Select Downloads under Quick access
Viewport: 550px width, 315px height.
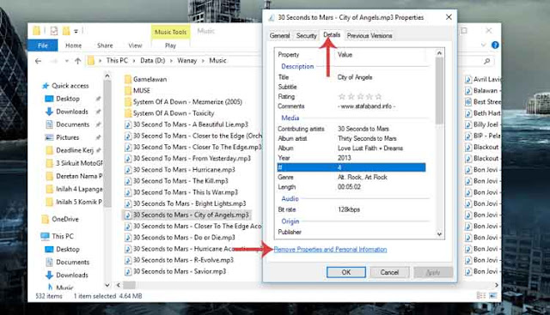tap(72, 112)
